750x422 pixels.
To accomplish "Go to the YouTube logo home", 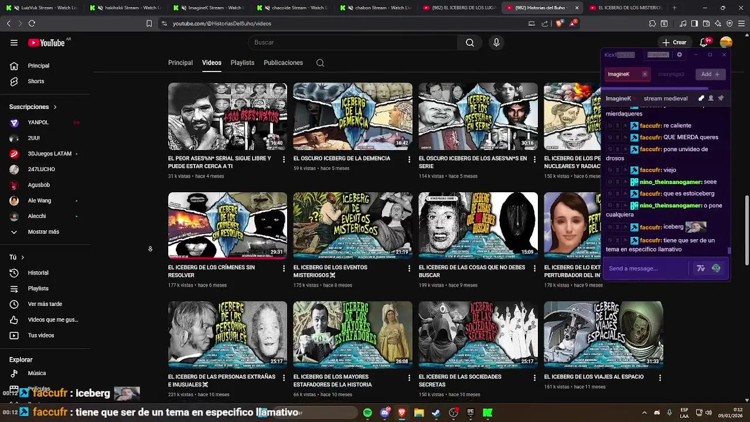I will tap(46, 42).
